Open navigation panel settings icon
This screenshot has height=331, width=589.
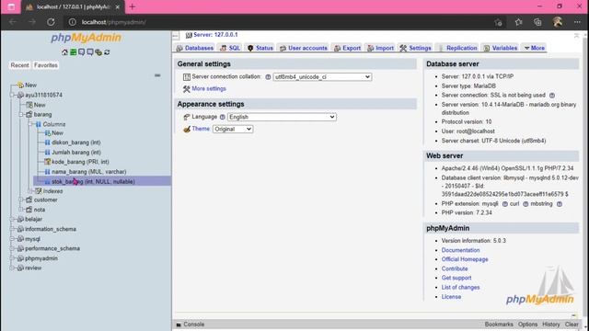[x=98, y=52]
